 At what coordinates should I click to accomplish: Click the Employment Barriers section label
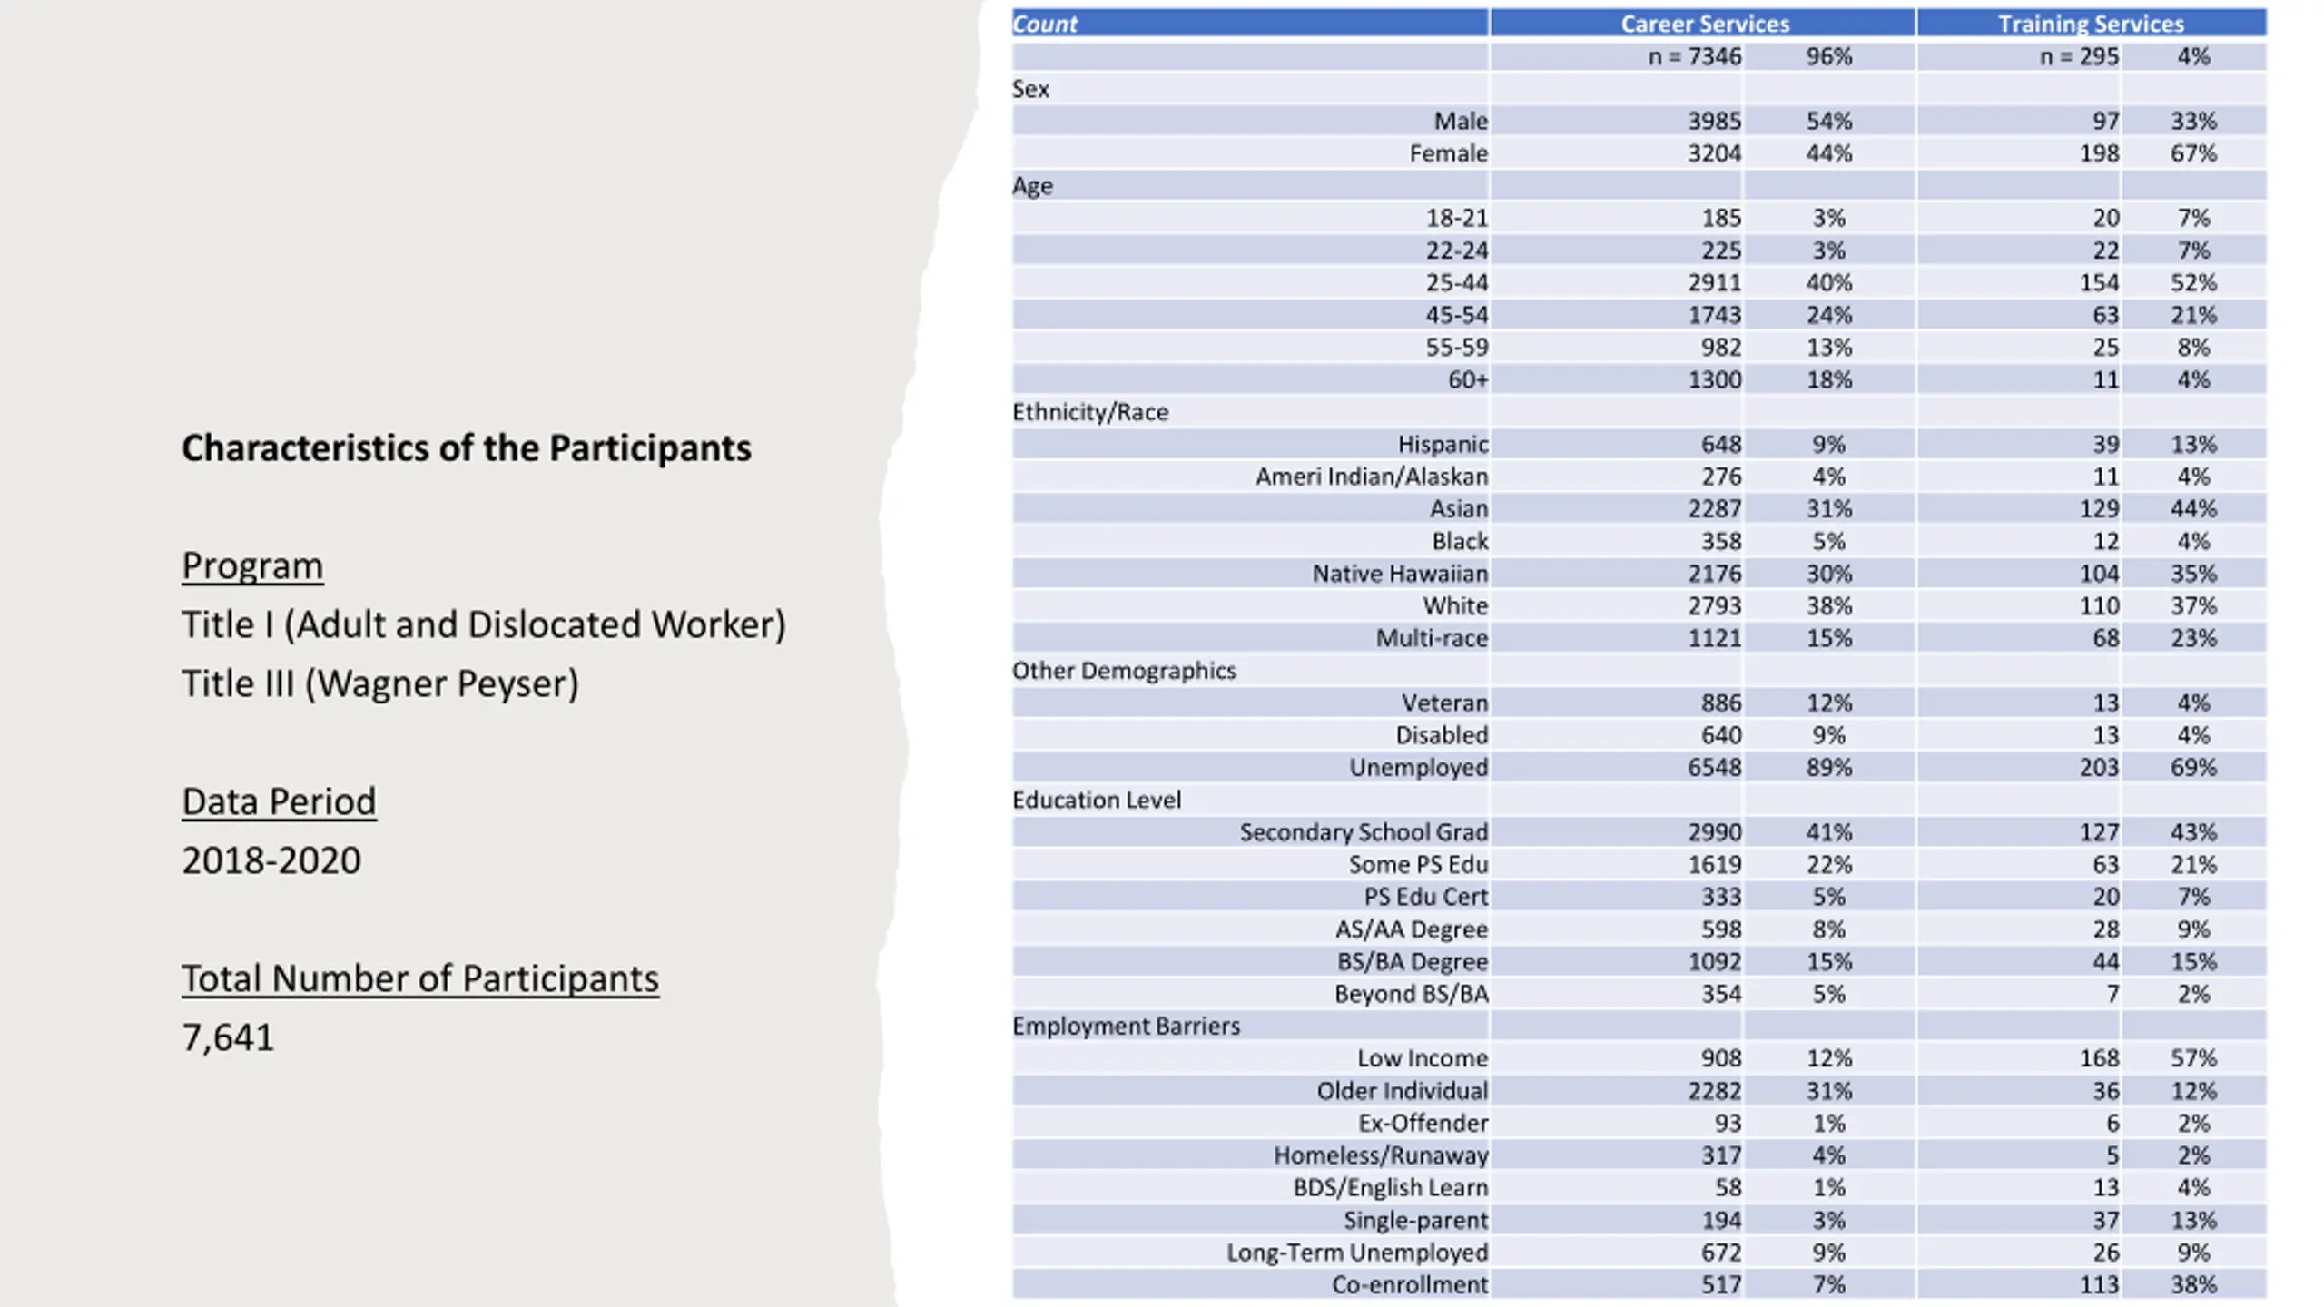pyautogui.click(x=1126, y=1026)
